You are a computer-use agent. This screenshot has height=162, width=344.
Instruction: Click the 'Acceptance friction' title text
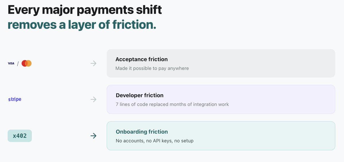click(142, 59)
